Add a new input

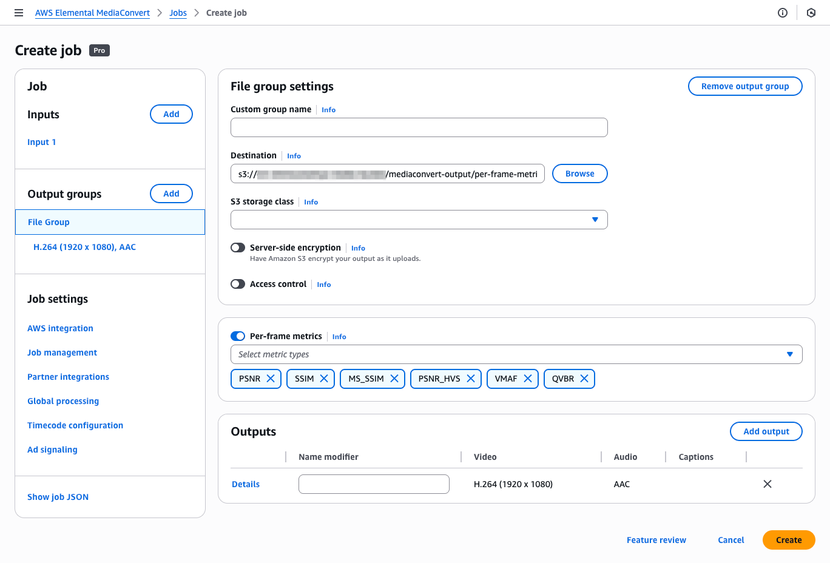(x=171, y=114)
